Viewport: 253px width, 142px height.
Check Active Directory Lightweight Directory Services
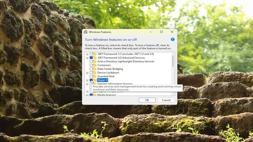click(x=91, y=62)
